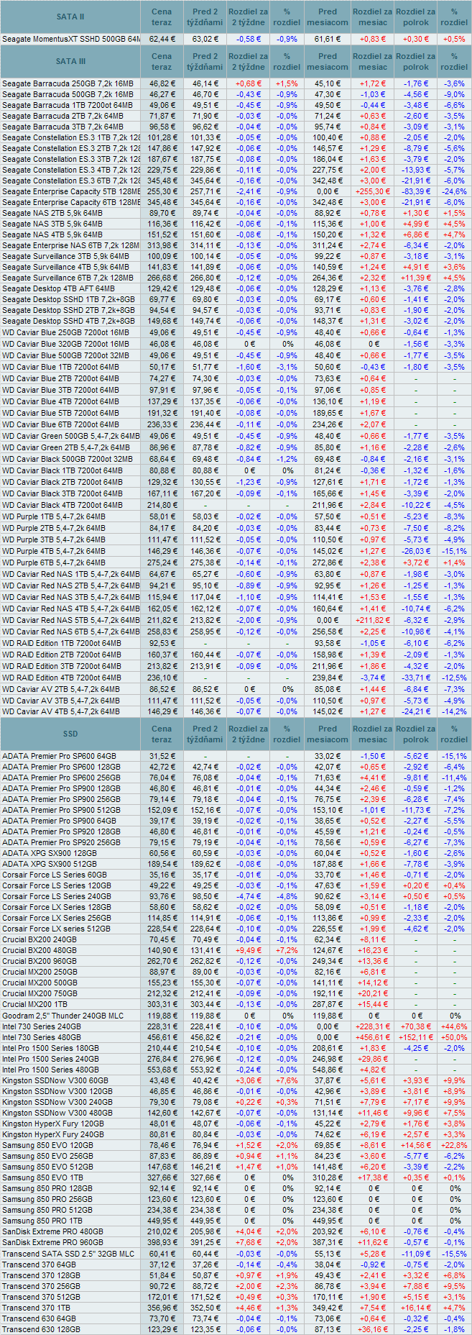The height and width of the screenshot is (1335, 472).
Task: Select Corsair Force LS Series 240GB row
Action: pos(236,896)
